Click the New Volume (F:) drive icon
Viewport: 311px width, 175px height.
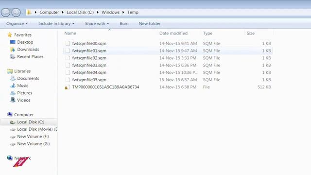point(13,137)
